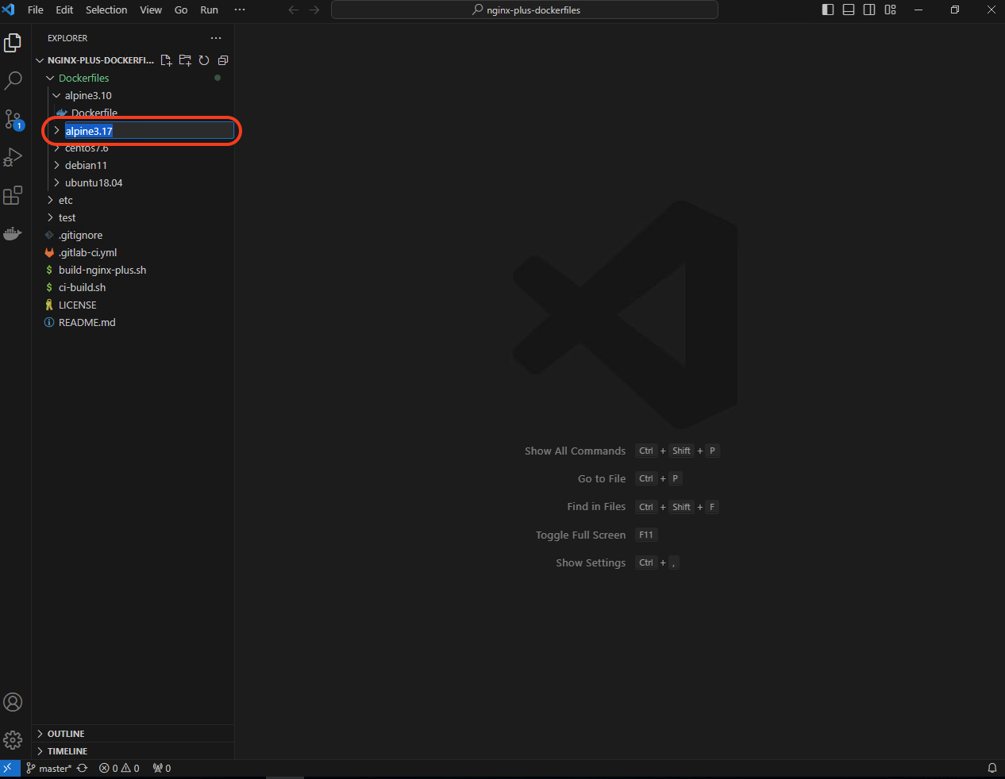Click the nginx-plus-dockerfiles command center search box

tap(525, 10)
